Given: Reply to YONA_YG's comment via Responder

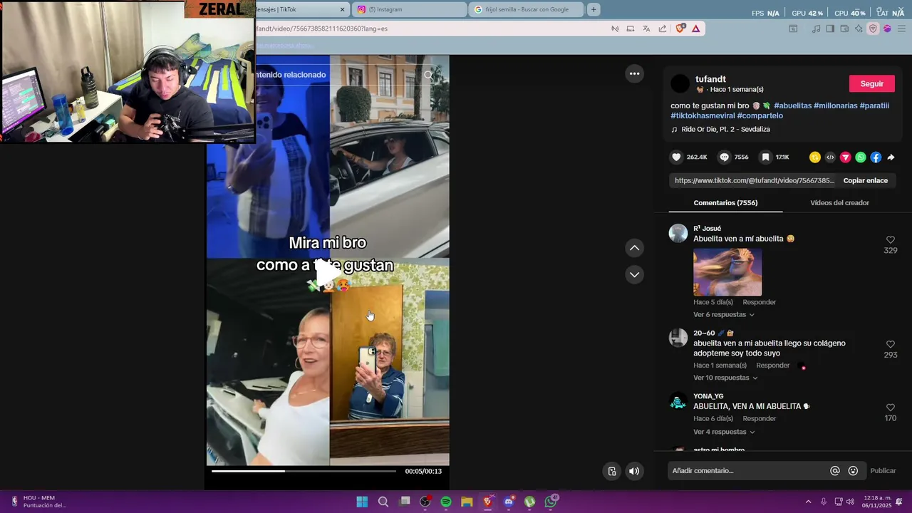Looking at the screenshot, I should [x=759, y=418].
